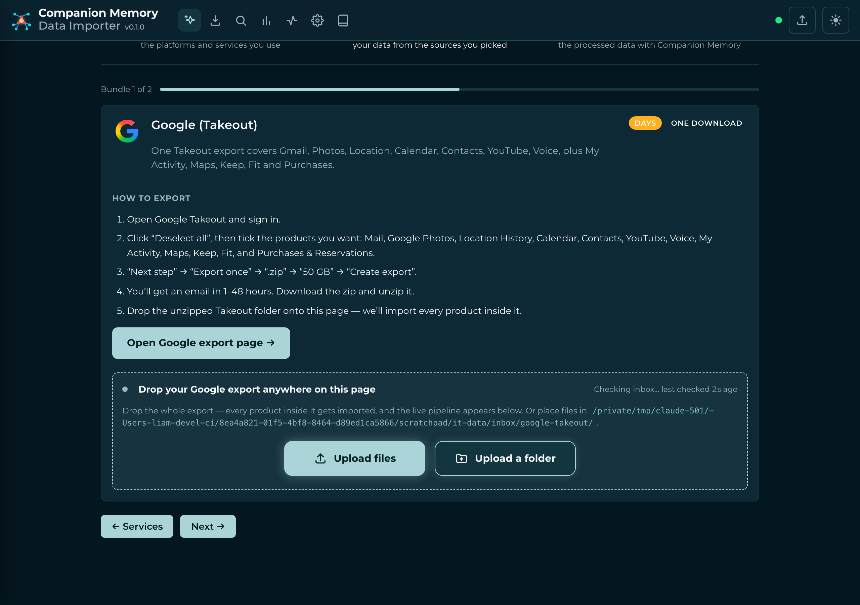Viewport: 860px width, 605px height.
Task: Click the 'Data Importer' version title
Action: [91, 26]
